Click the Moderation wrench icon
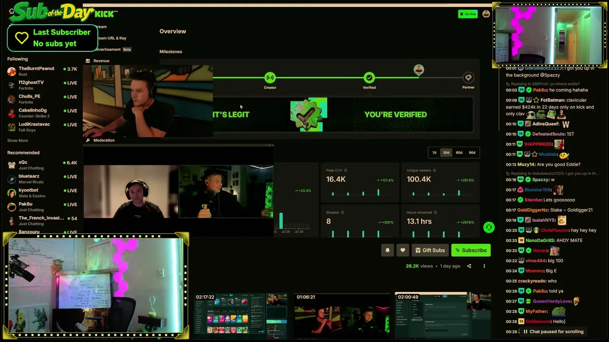The image size is (609, 342). point(88,140)
